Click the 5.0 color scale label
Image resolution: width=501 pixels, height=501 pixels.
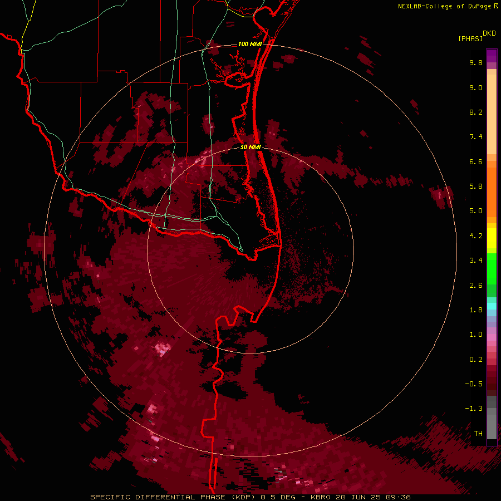point(476,211)
